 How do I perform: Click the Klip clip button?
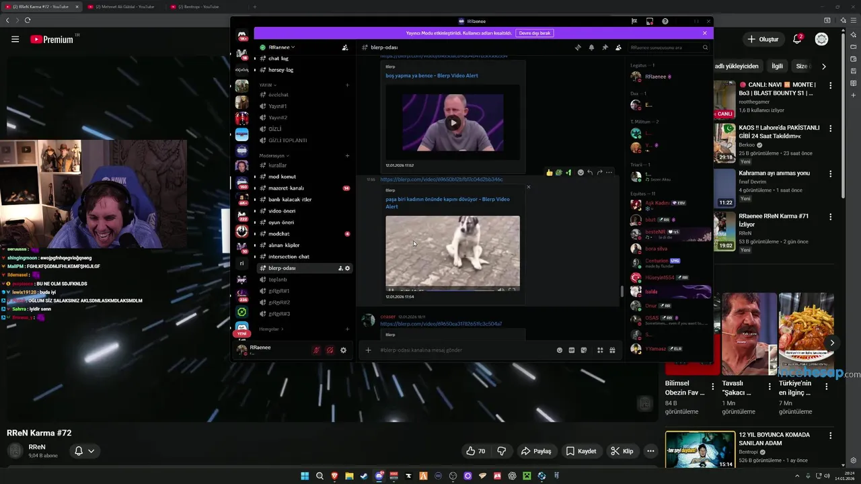pos(622,451)
